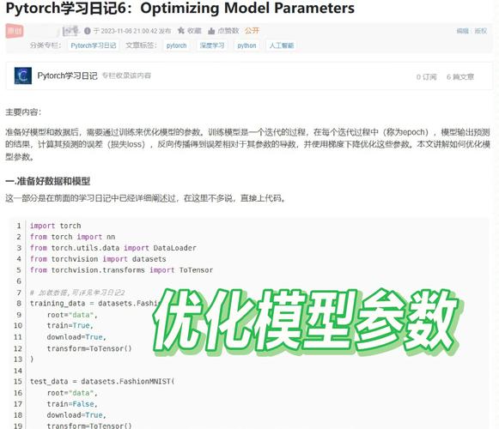Click the code comment on line 7
Viewport: 499px width, 429px height.
77,293
